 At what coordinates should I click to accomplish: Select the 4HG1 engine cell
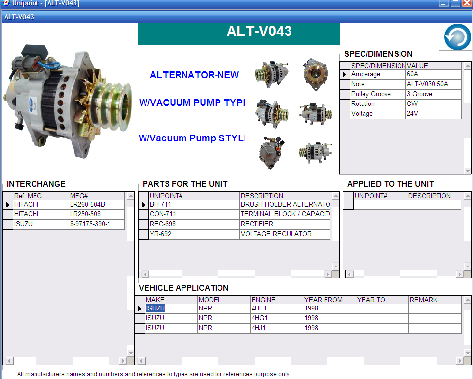tap(276, 318)
